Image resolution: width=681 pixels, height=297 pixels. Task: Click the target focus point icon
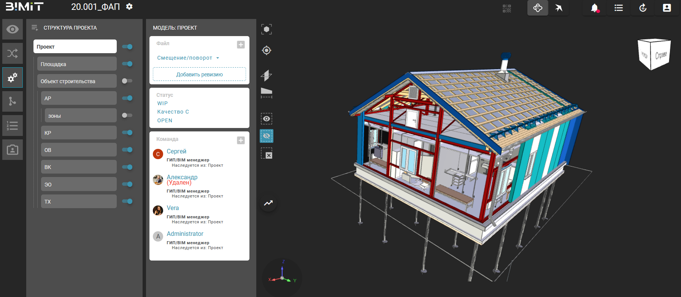[x=267, y=50]
